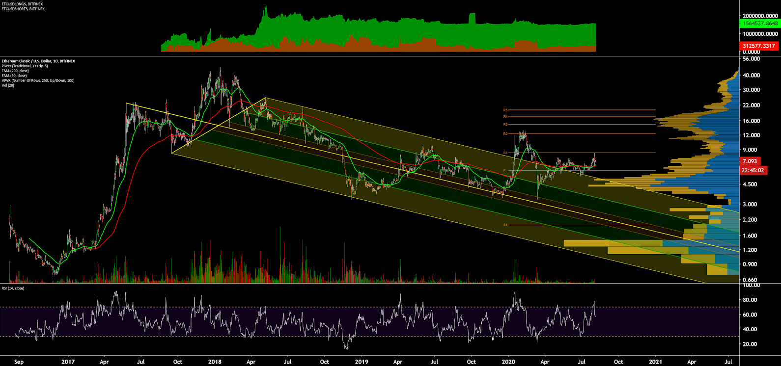Screen dimensions: 781x366
Task: Select the VPVR indicator legend entry
Action: tap(38, 80)
